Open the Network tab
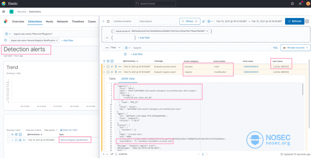 click(x=63, y=22)
